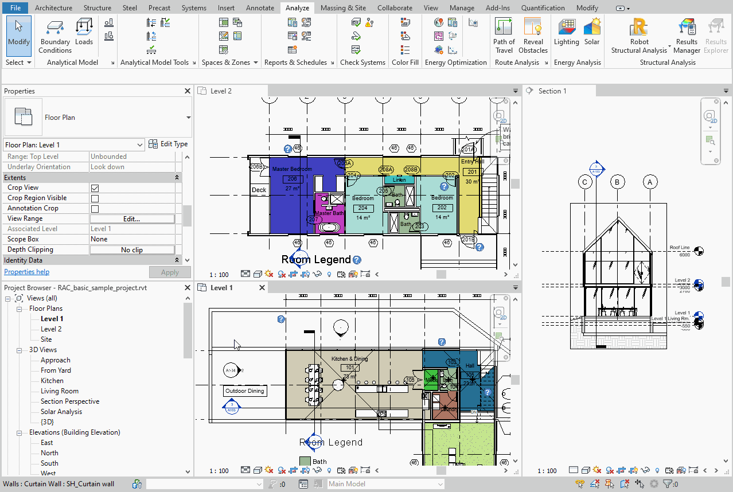Screen dimensions: 733x492
Task: Click Edit for View Range
Action: click(132, 218)
